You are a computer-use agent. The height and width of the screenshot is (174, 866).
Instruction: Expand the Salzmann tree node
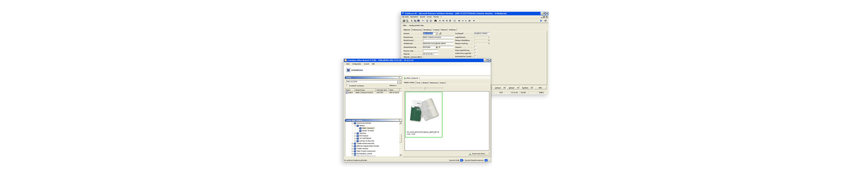click(355, 133)
